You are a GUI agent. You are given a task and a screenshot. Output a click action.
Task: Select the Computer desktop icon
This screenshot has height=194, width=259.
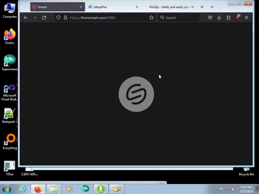10,11
